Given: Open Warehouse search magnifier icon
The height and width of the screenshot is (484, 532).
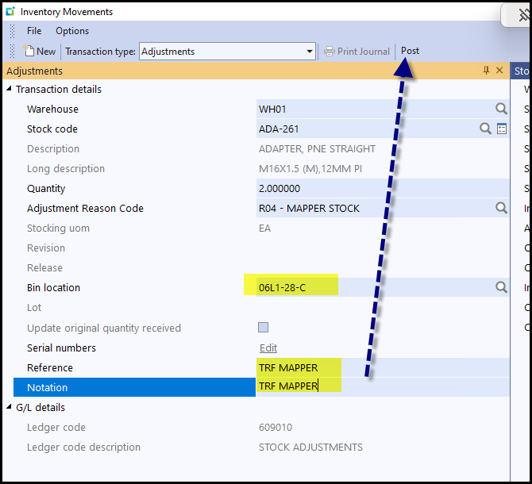Looking at the screenshot, I should 501,109.
